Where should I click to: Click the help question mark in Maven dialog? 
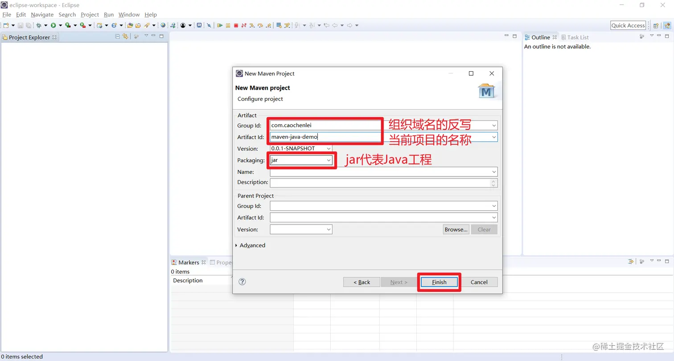click(x=242, y=282)
